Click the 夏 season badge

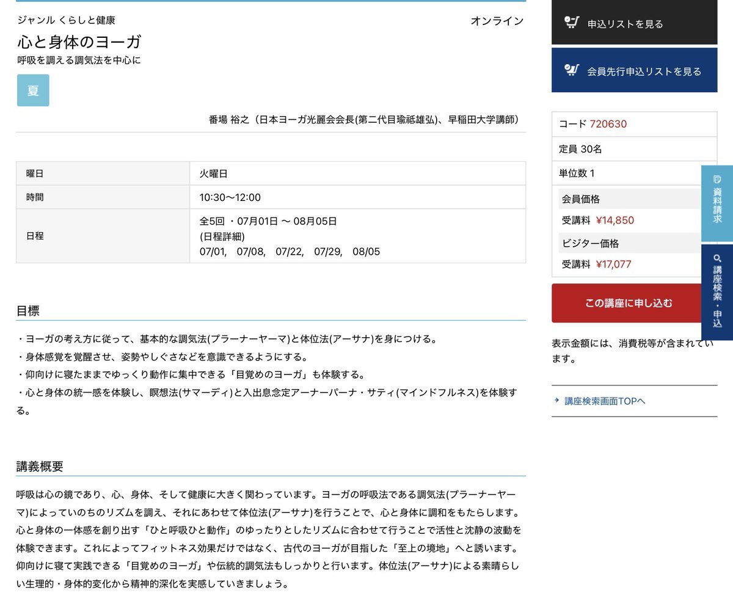(x=33, y=90)
